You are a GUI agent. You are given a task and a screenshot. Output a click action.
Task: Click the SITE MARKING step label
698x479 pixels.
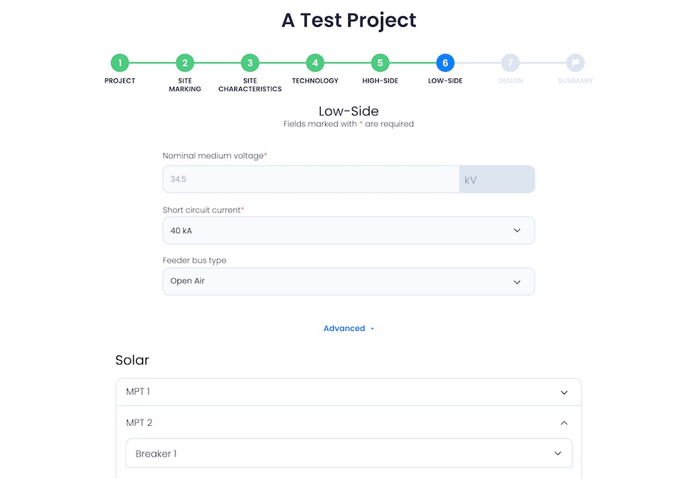(x=185, y=84)
